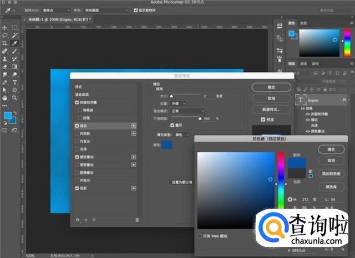Viewport: 355px width, 258px height.
Task: Select the H hue radio button
Action: (290, 199)
